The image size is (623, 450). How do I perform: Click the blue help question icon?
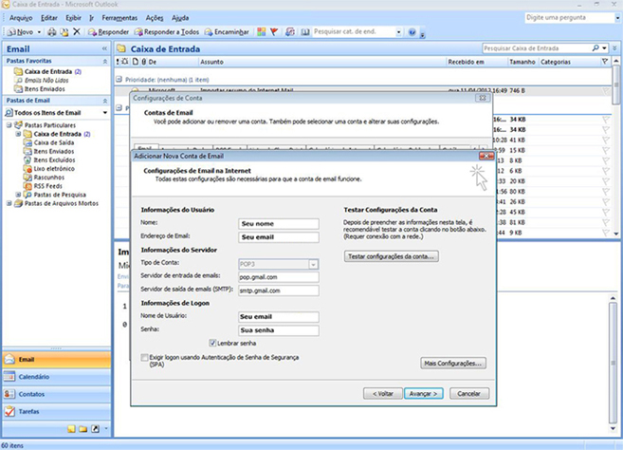pyautogui.click(x=412, y=32)
